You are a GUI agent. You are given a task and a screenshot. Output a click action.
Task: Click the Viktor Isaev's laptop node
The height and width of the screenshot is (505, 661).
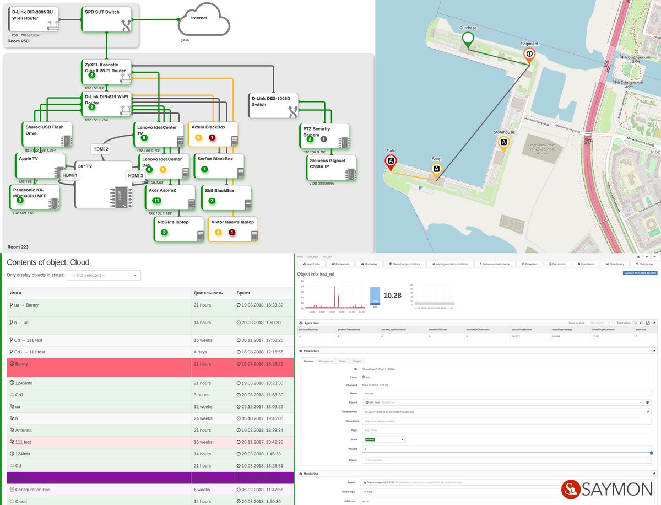tap(233, 230)
